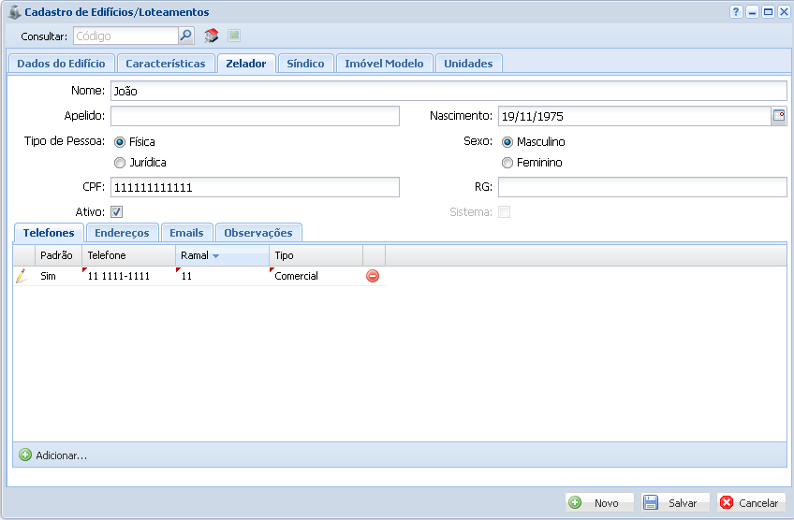Click the magnifier search icon beside Código
This screenshot has height=520, width=794.
tap(186, 36)
